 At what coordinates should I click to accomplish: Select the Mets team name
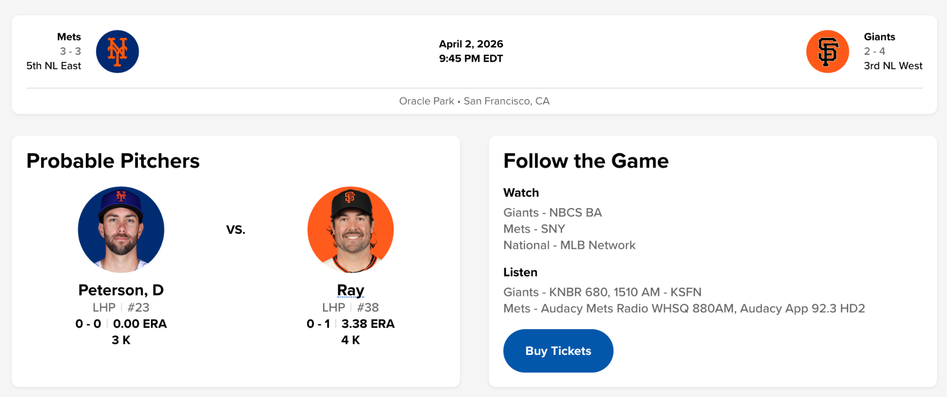pos(69,37)
